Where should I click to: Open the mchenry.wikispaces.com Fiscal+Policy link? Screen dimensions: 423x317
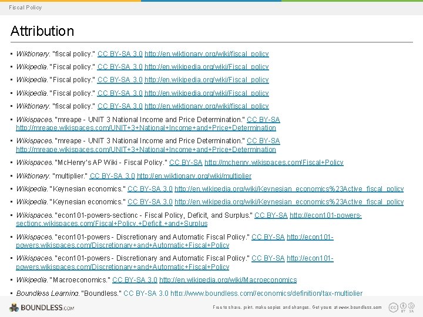274,163
